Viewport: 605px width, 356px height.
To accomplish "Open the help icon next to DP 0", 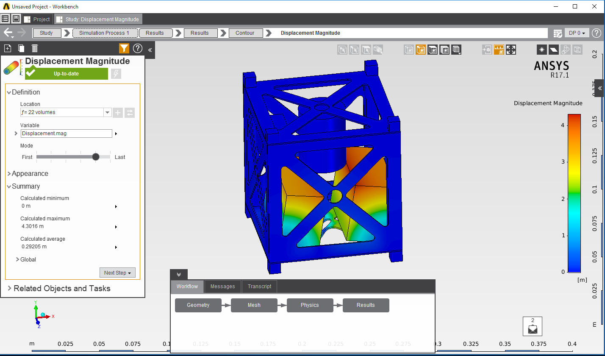I will 596,33.
